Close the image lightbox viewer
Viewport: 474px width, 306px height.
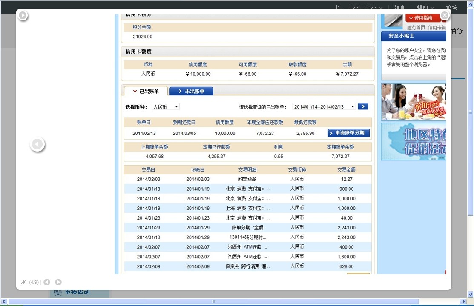(445, 16)
